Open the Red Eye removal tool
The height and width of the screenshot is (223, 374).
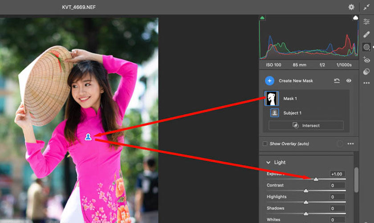[366, 60]
